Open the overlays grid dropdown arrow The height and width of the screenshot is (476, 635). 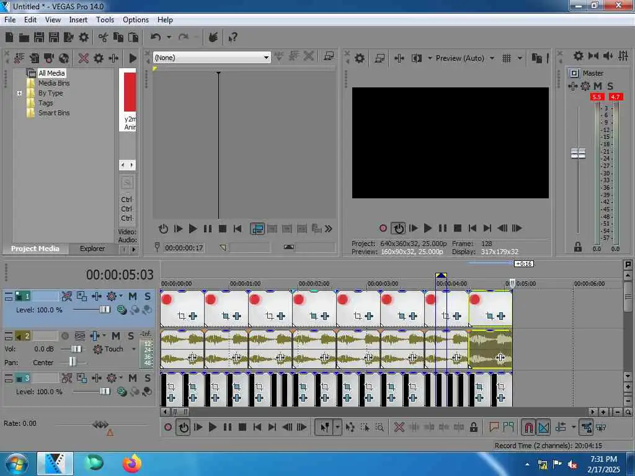point(520,58)
